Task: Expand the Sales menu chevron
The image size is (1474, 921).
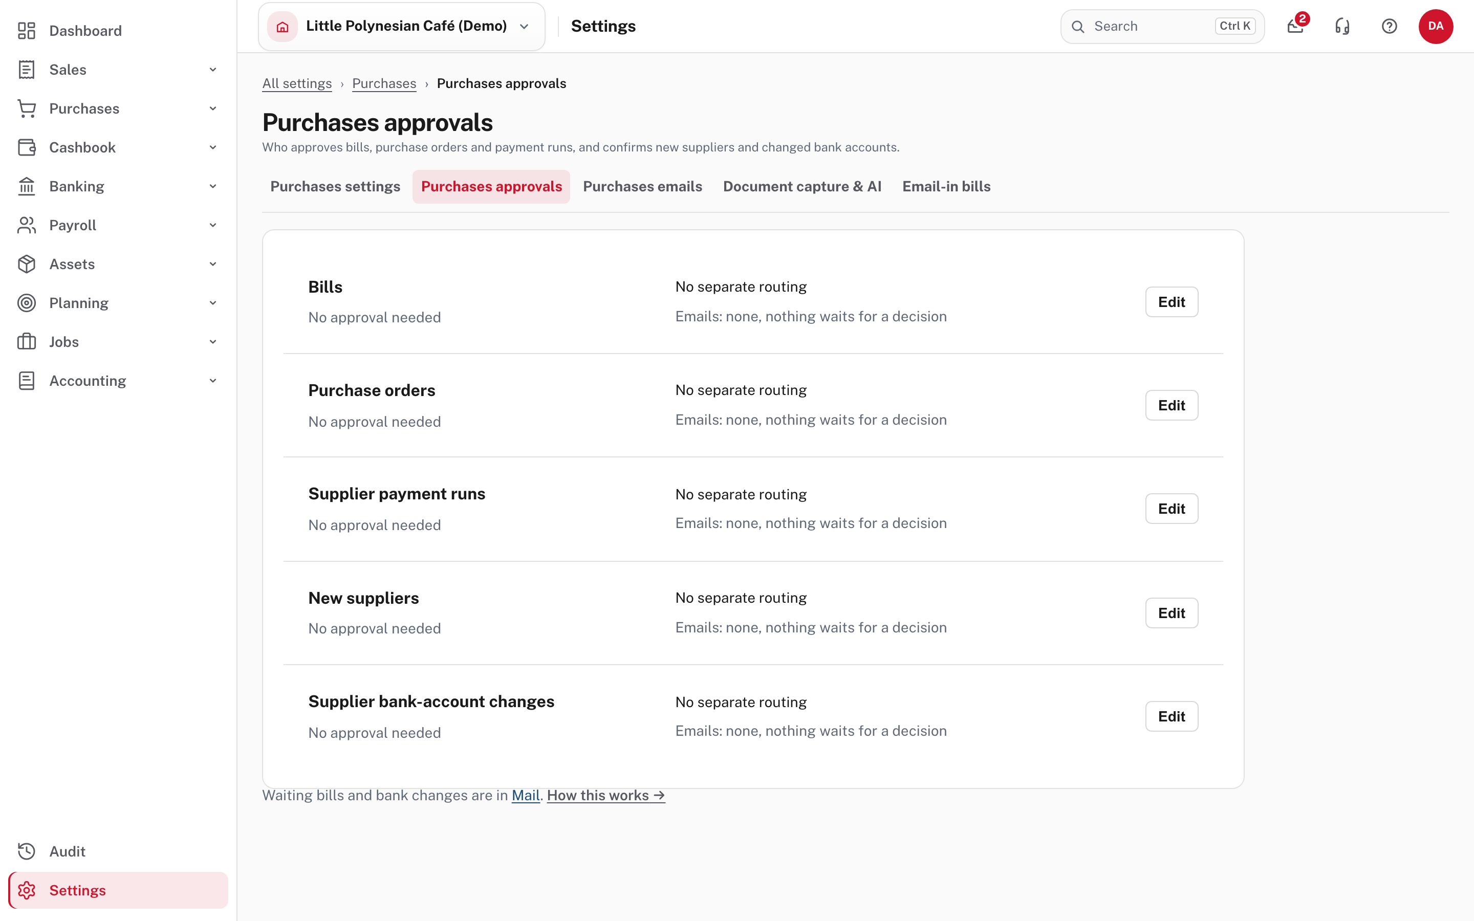Action: click(212, 70)
